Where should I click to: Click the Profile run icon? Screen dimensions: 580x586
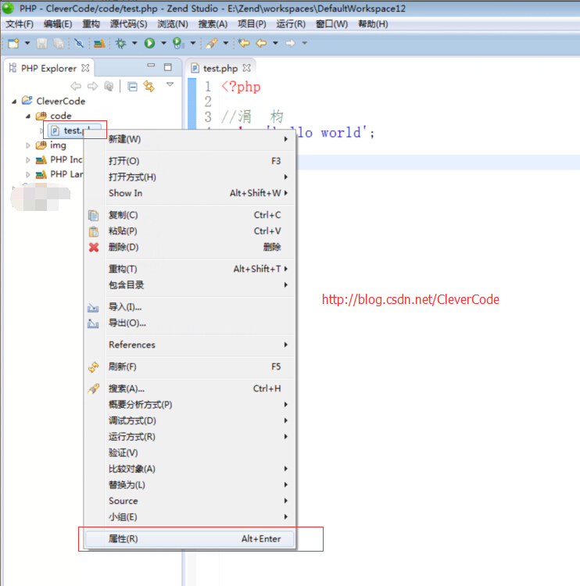tap(178, 43)
